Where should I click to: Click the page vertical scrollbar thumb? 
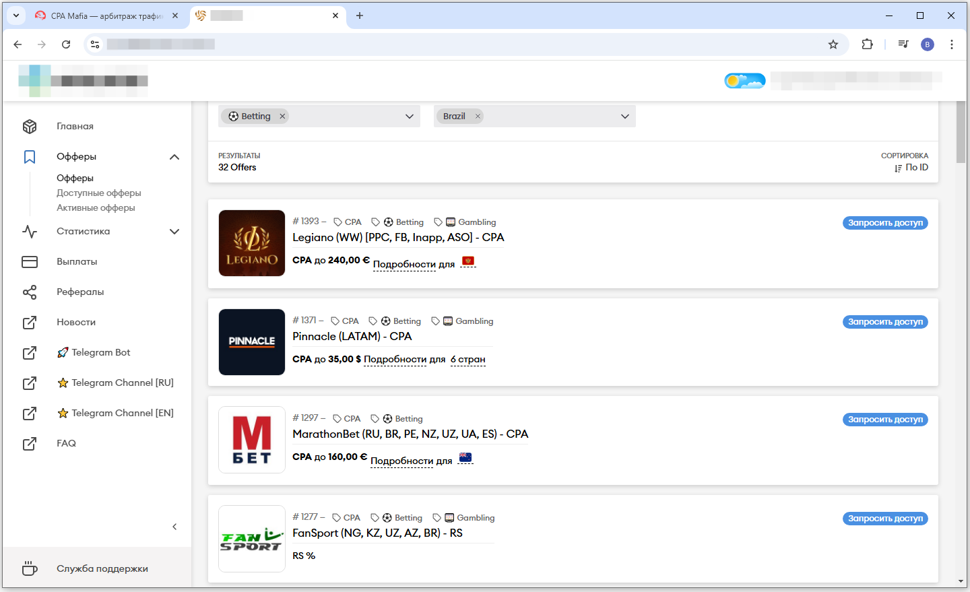coord(961,132)
